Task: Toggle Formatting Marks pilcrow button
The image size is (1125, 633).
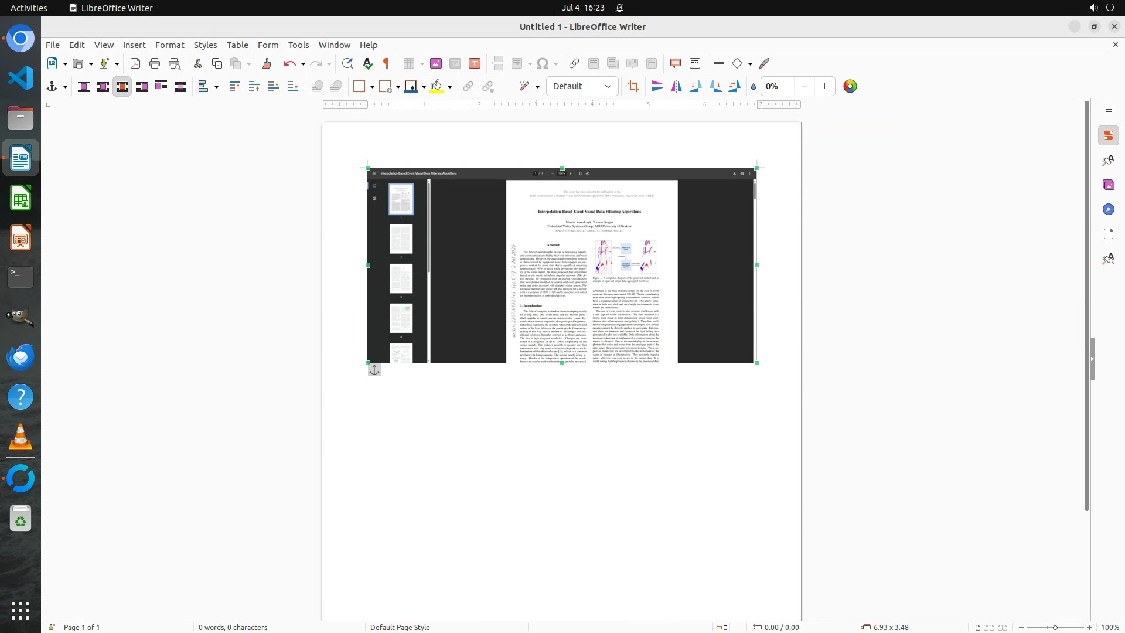Action: click(386, 63)
